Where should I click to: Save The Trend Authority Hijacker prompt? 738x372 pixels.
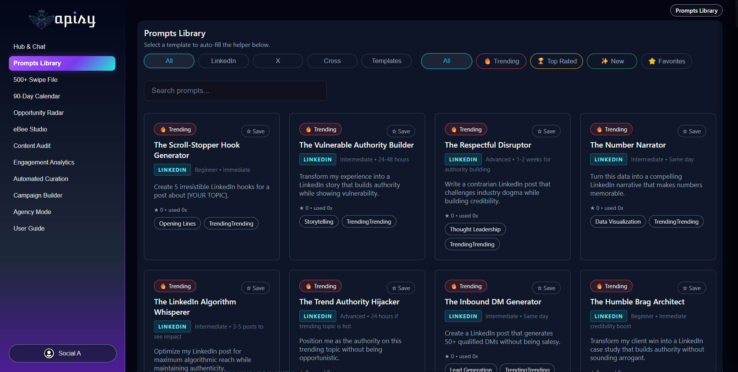click(401, 288)
